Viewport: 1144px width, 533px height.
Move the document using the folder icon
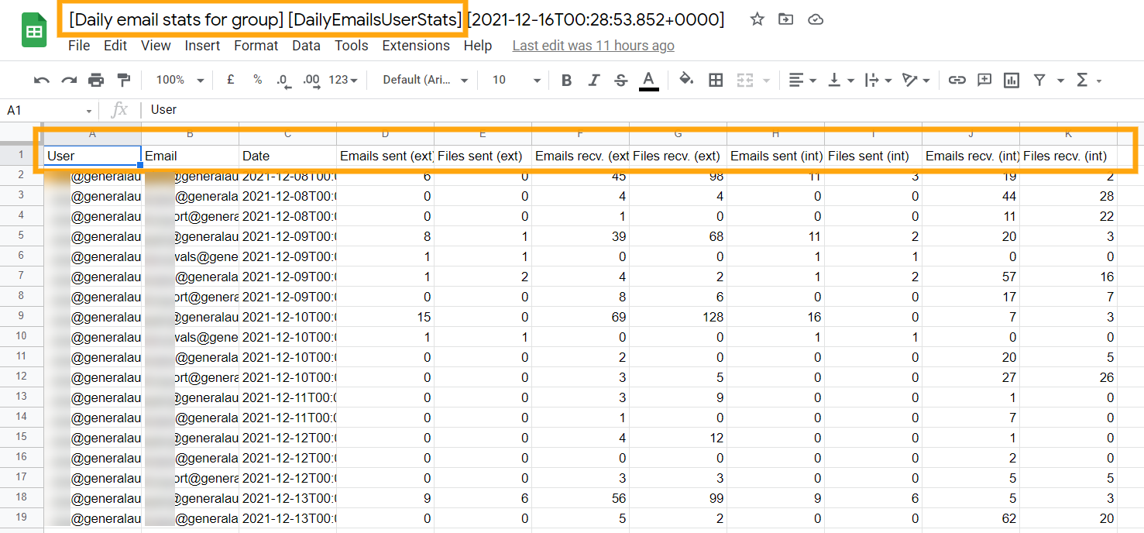(786, 19)
